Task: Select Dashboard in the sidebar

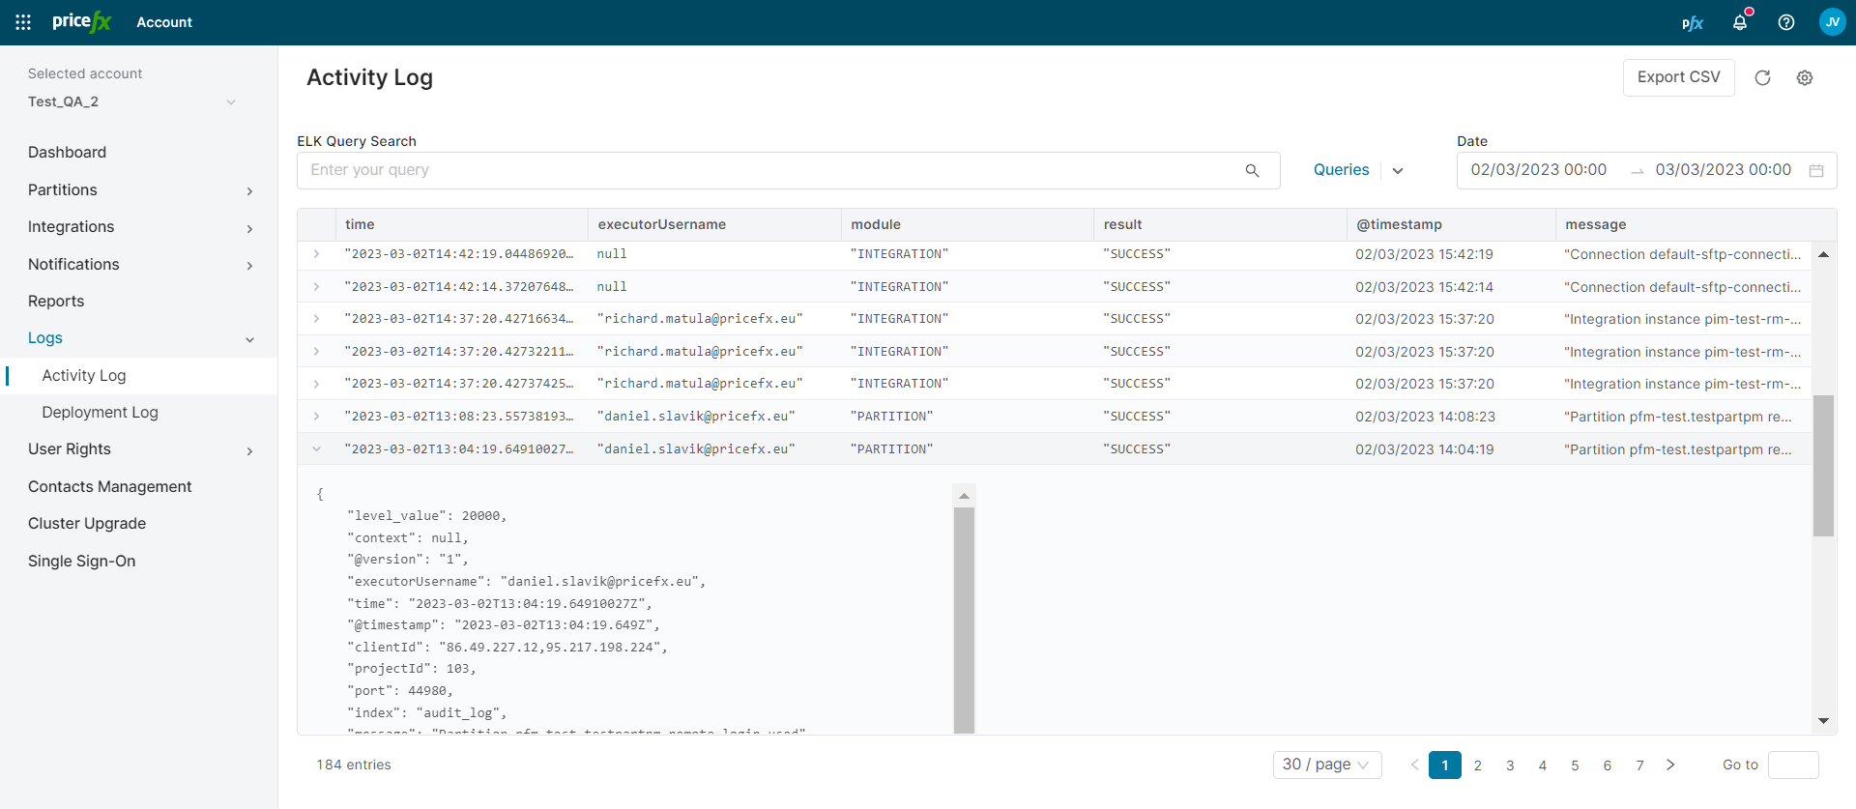Action: pyautogui.click(x=67, y=152)
